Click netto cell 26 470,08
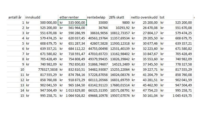This screenshot has width=214, height=120. [145, 28]
